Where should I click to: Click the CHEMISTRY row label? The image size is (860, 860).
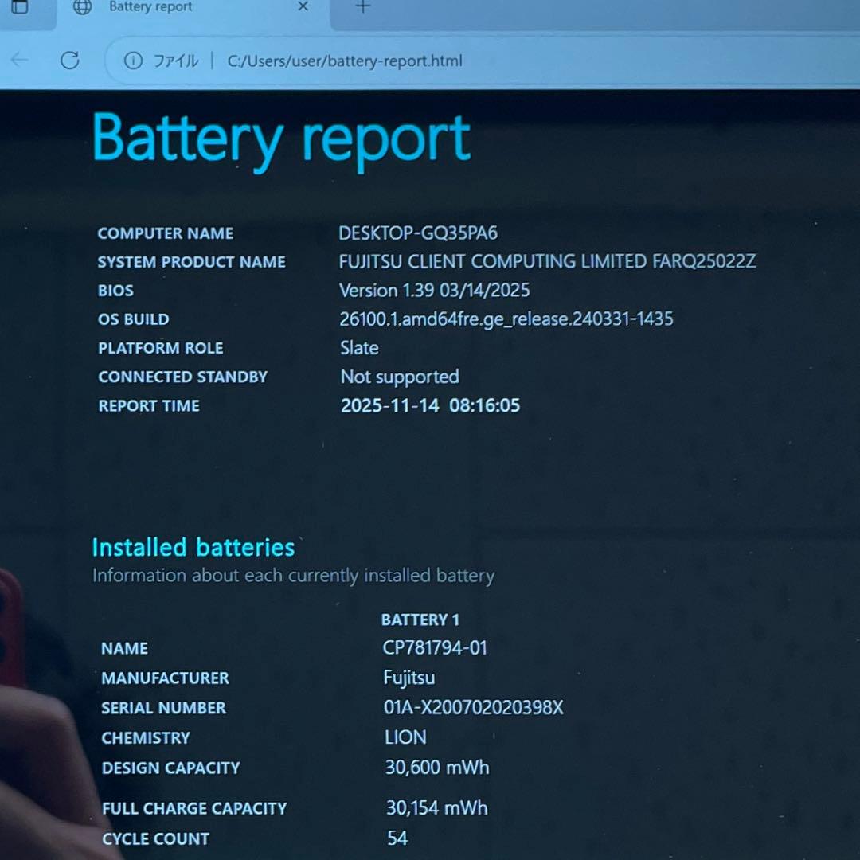point(146,738)
